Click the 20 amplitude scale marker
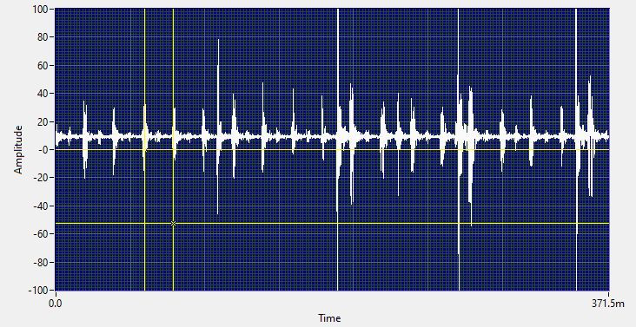Image resolution: width=636 pixels, height=327 pixels. coord(43,121)
